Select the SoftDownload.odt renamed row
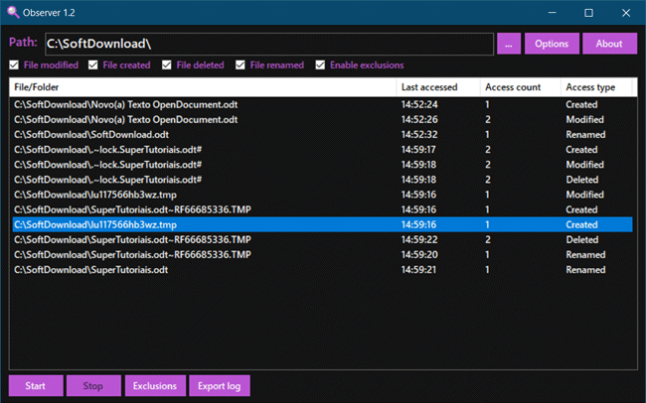This screenshot has height=403, width=646. tap(199, 134)
